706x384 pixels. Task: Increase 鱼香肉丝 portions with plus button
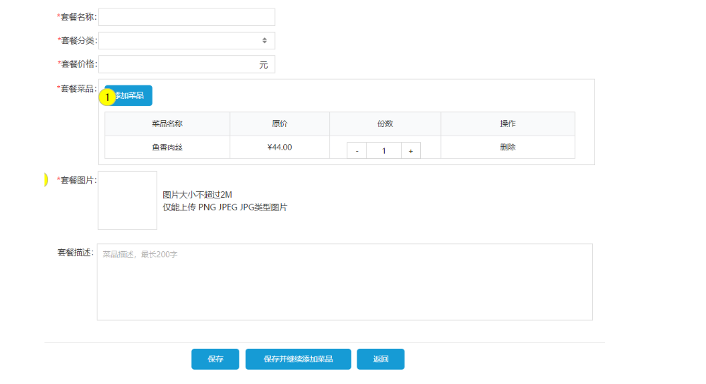(x=411, y=151)
